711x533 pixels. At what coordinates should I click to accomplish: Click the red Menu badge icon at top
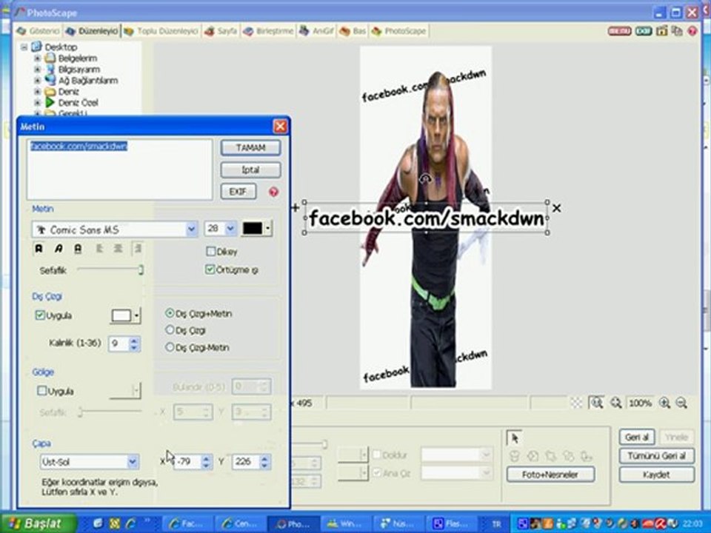pos(619,31)
